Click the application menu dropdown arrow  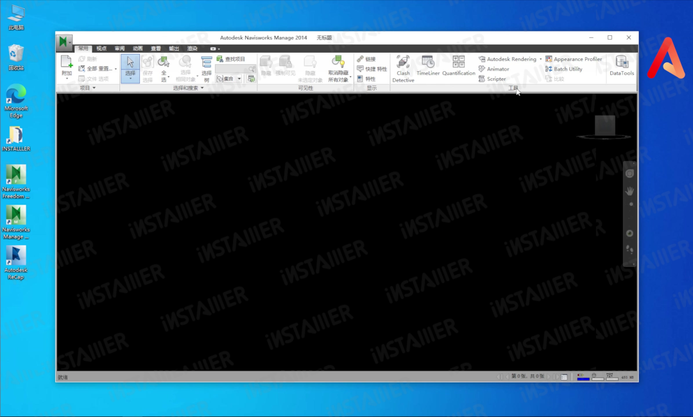(x=70, y=42)
